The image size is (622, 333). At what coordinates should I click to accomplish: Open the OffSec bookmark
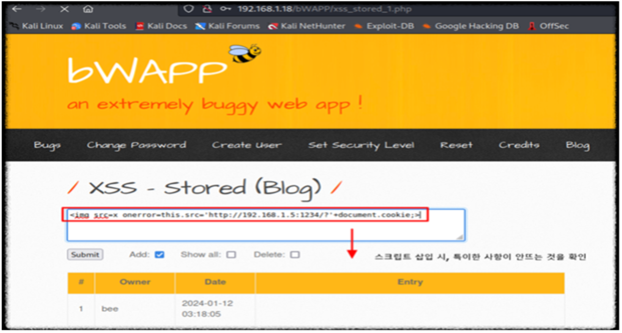point(548,26)
